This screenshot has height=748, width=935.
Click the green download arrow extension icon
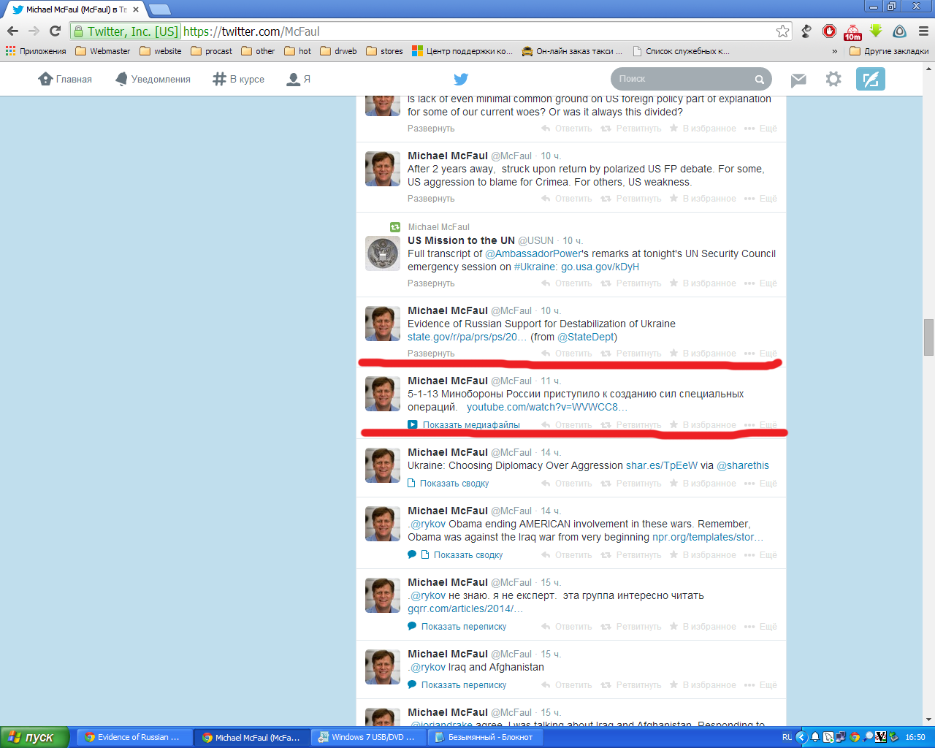click(x=876, y=31)
